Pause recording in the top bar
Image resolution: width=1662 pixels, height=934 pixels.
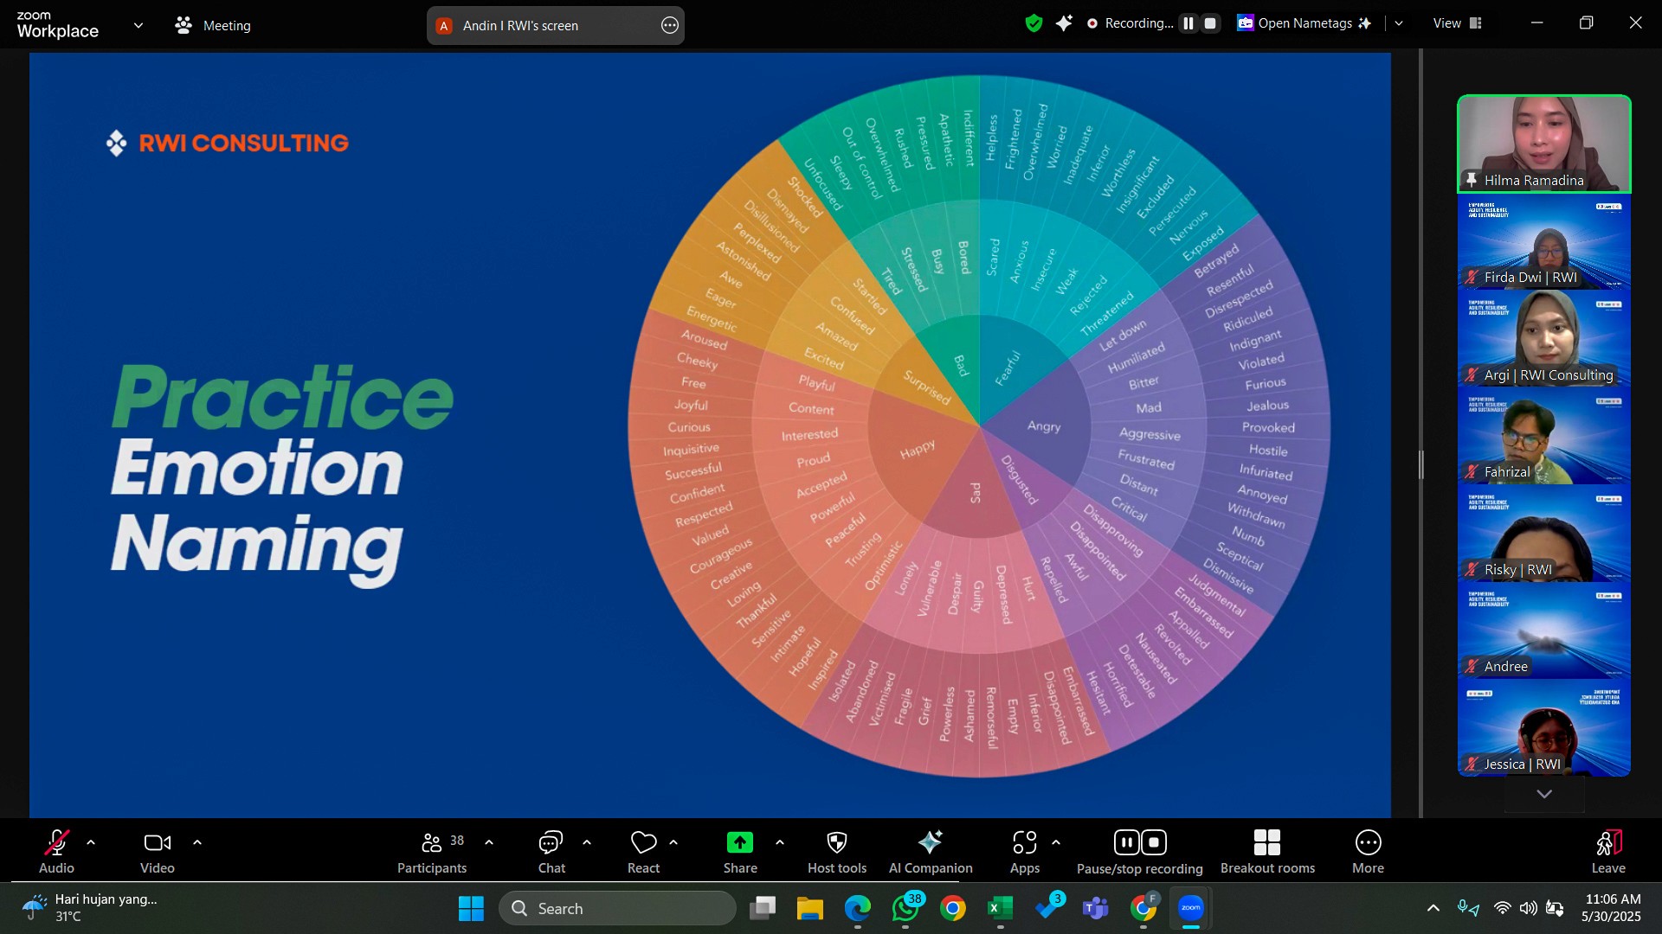(1189, 23)
